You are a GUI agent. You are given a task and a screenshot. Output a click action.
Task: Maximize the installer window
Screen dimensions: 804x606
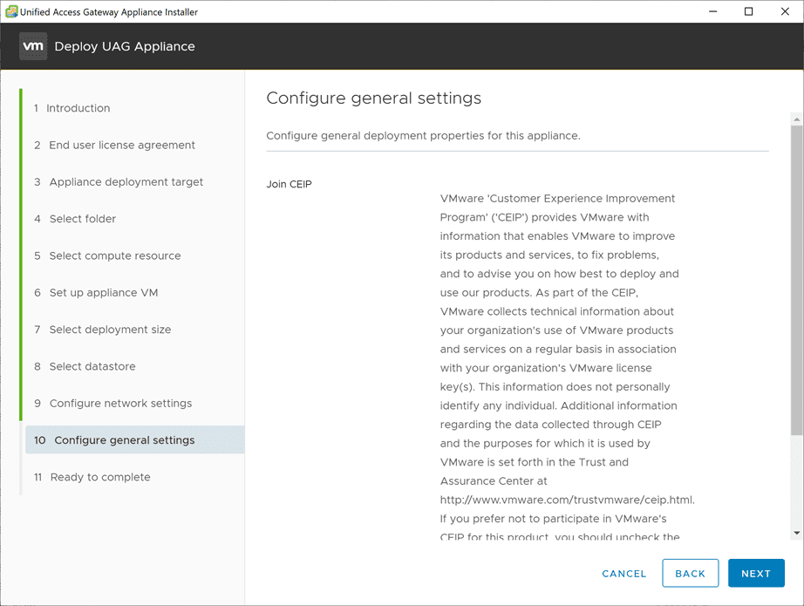pyautogui.click(x=748, y=12)
